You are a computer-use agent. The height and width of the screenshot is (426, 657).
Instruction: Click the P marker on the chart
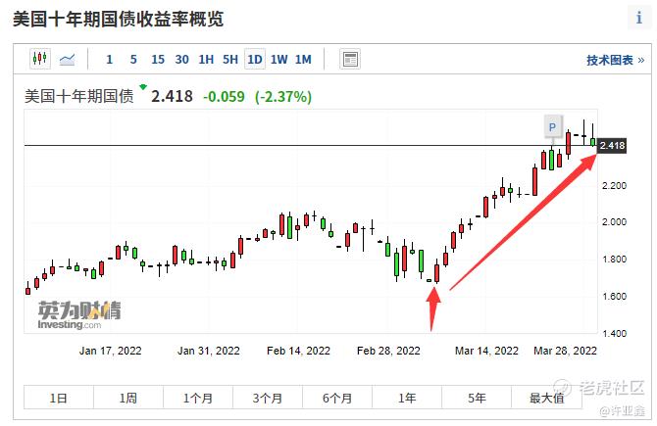coord(553,127)
